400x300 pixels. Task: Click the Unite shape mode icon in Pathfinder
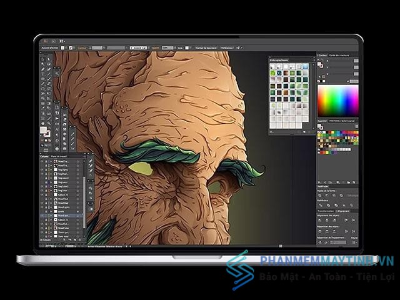(x=320, y=196)
